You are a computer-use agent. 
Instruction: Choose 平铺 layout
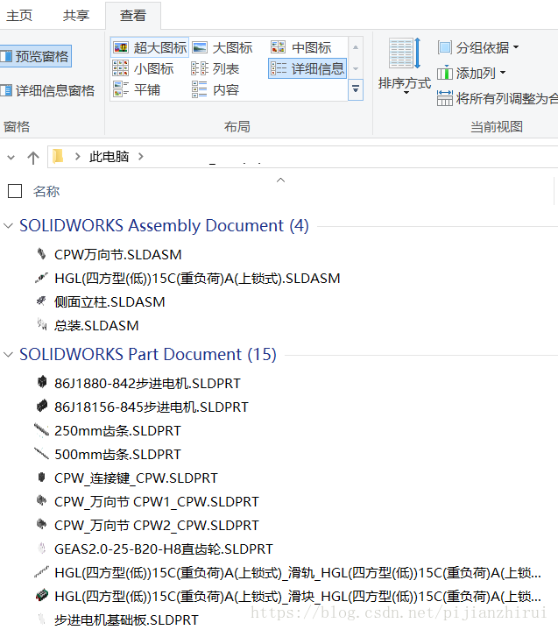pos(137,89)
